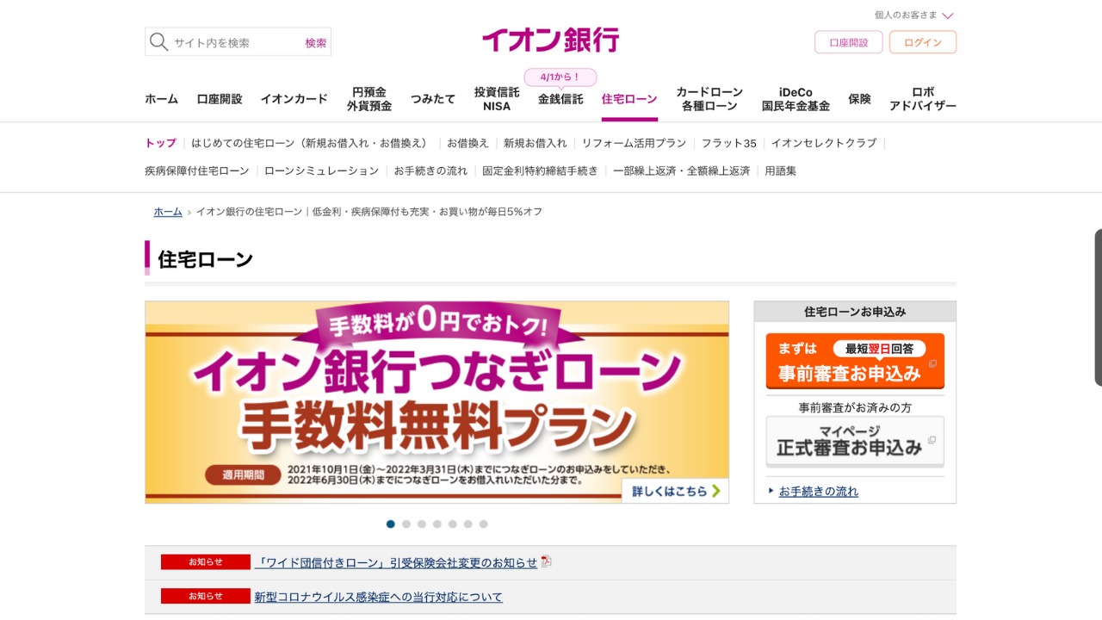The image size is (1102, 620).
Task: Select the third carousel dot
Action: 422,524
